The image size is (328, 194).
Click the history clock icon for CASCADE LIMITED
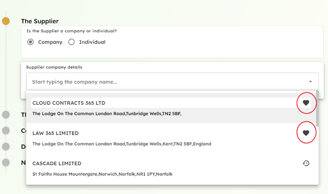[306, 163]
